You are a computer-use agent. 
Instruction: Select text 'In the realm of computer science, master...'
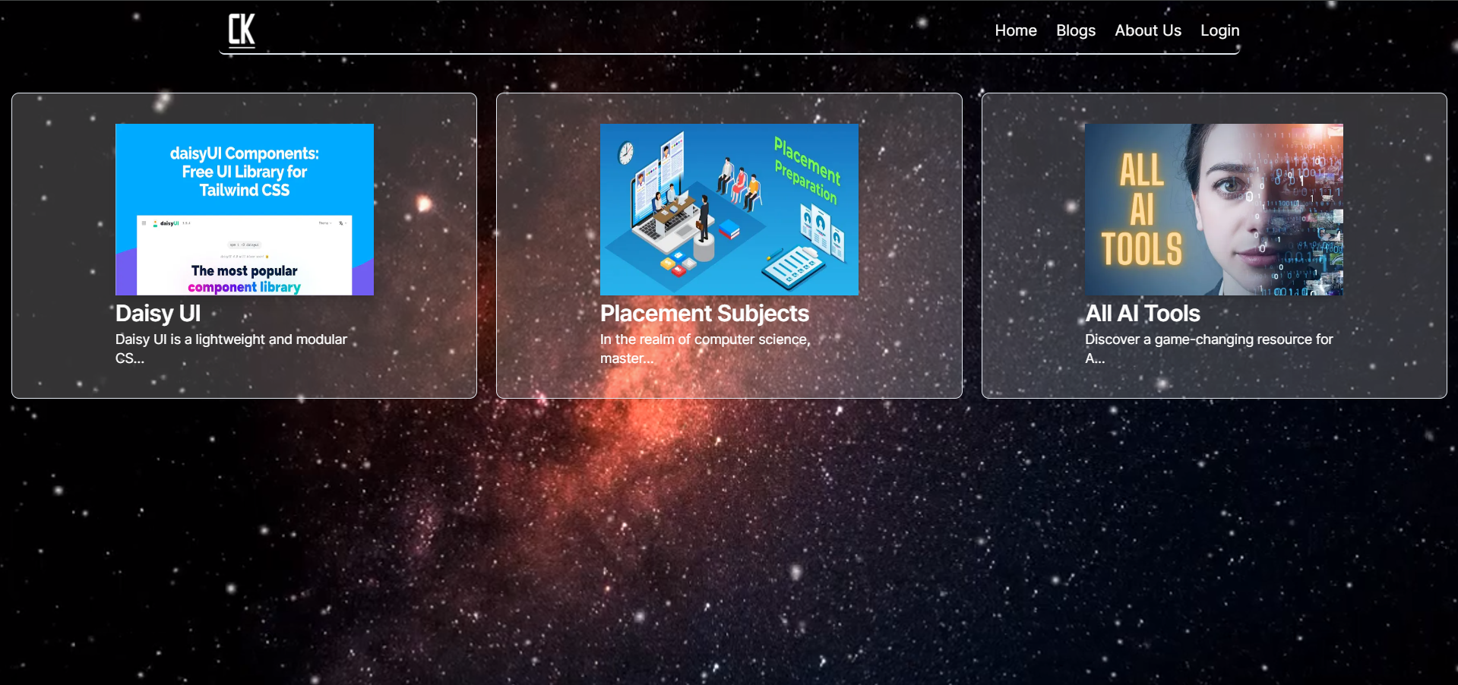[706, 349]
